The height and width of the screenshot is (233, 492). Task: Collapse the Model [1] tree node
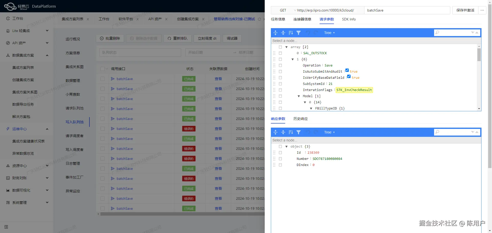299,96
